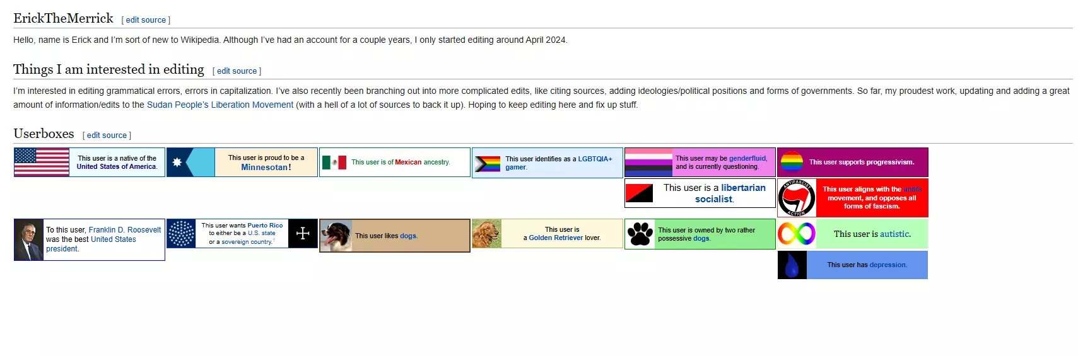Click the Minnesota flag image
The height and width of the screenshot is (356, 1078).
pyautogui.click(x=190, y=162)
